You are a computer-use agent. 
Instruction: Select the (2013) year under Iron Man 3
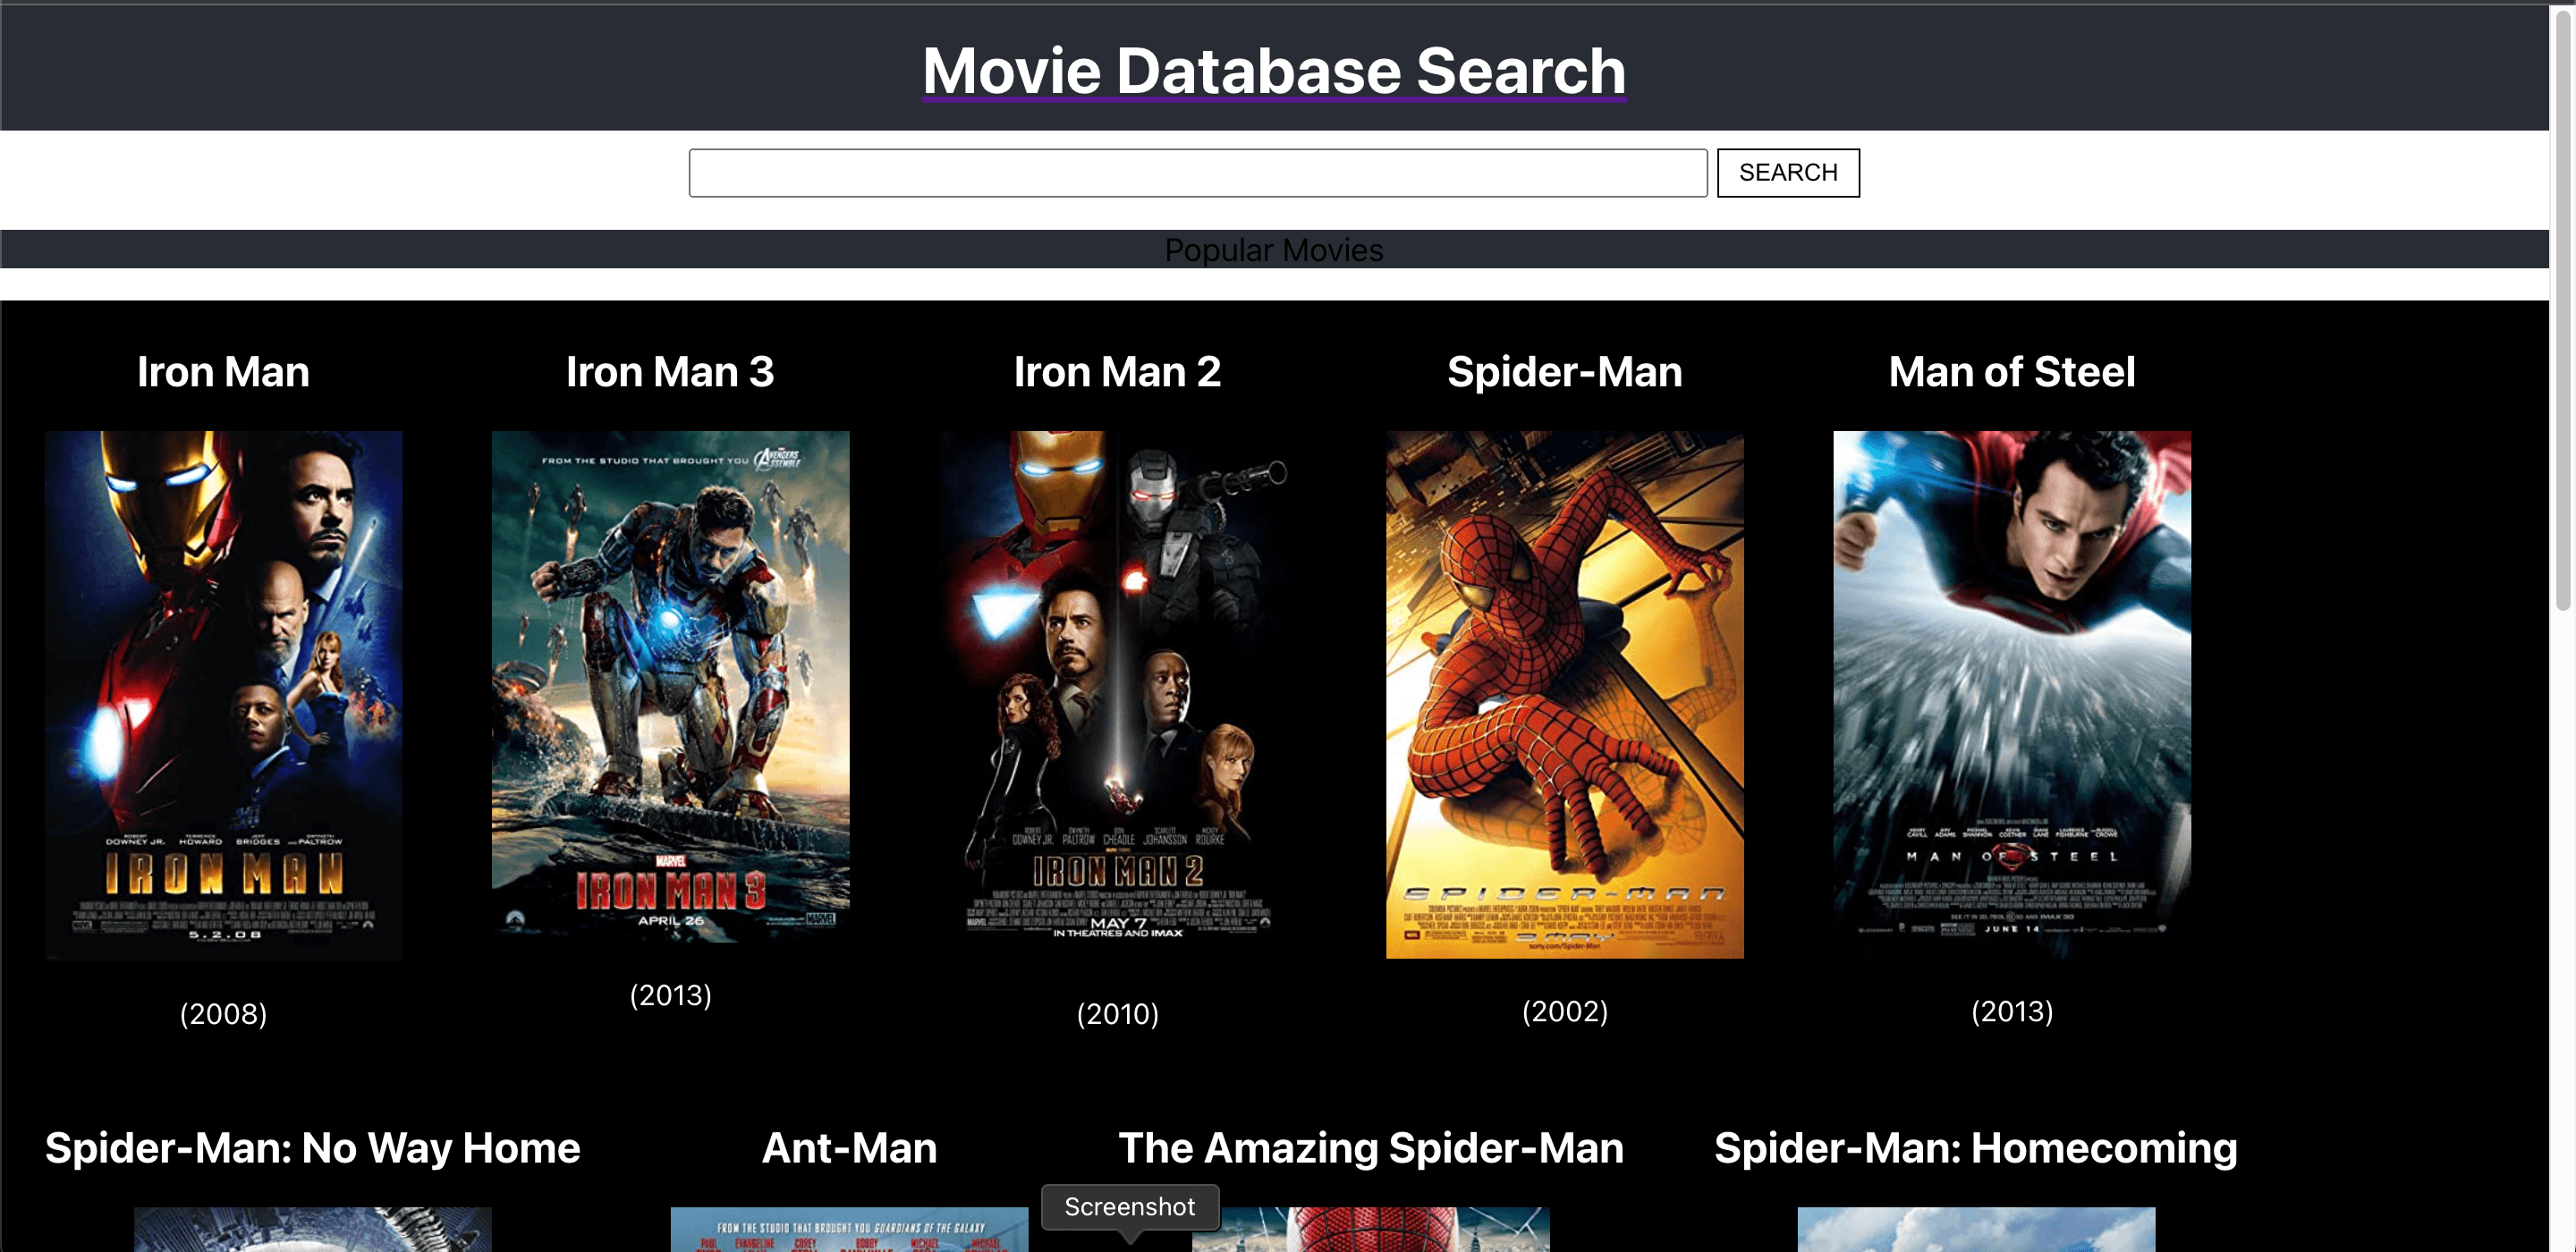click(670, 995)
